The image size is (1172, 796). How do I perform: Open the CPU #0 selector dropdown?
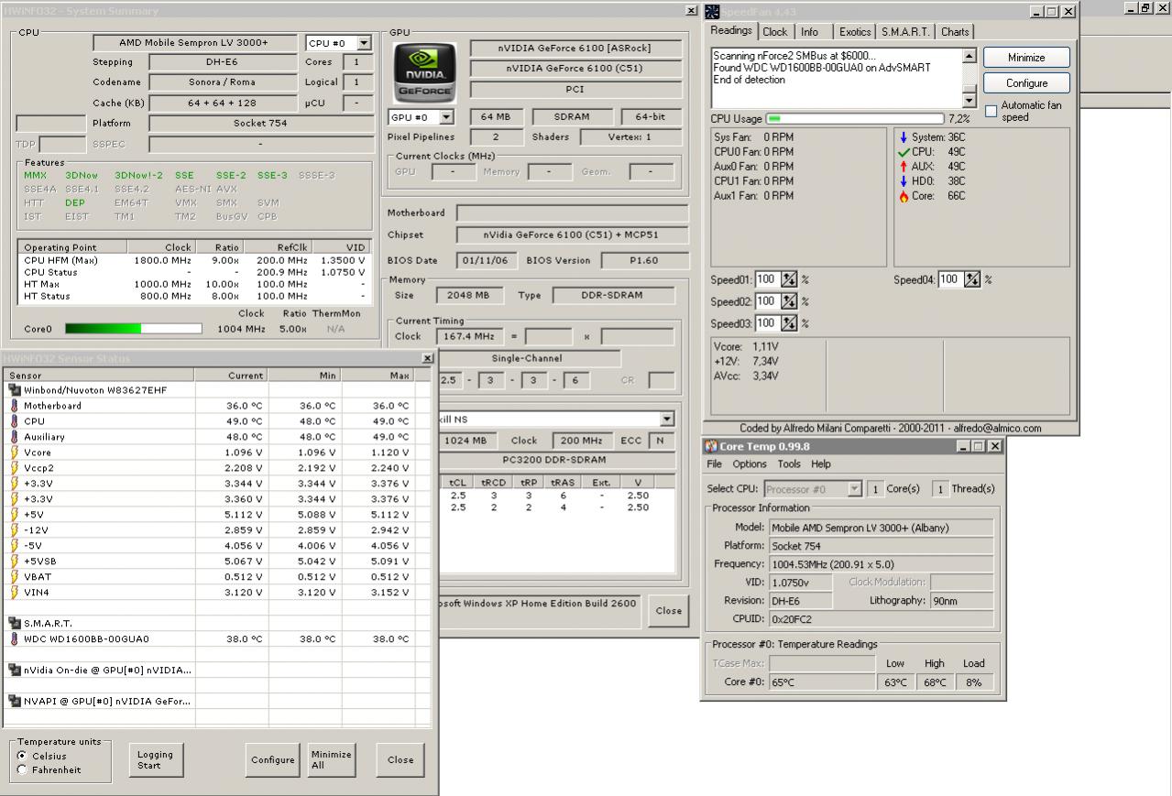point(364,43)
